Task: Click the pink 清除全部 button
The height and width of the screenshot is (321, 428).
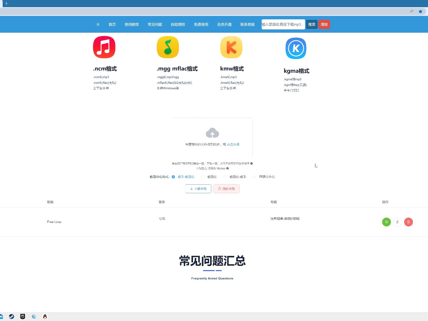Action: (x=226, y=189)
